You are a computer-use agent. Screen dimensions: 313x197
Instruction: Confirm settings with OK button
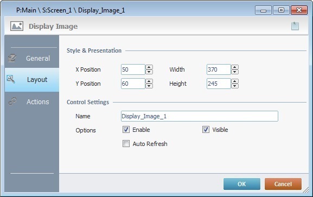pyautogui.click(x=242, y=184)
